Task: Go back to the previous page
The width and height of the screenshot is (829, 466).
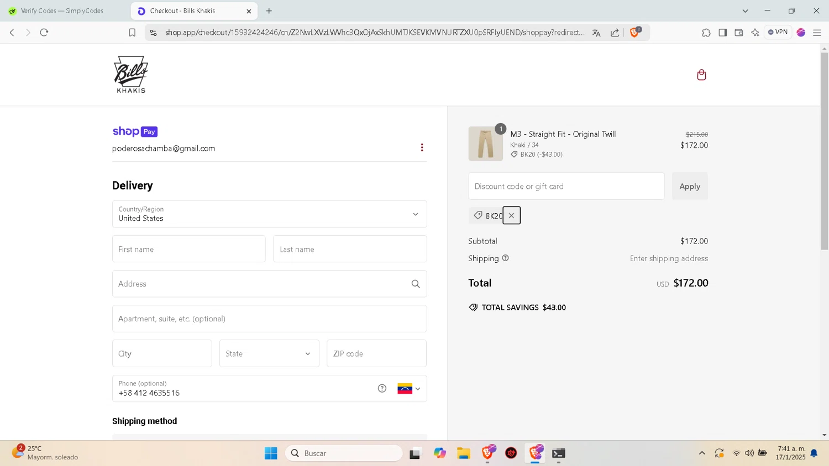Action: [x=12, y=33]
